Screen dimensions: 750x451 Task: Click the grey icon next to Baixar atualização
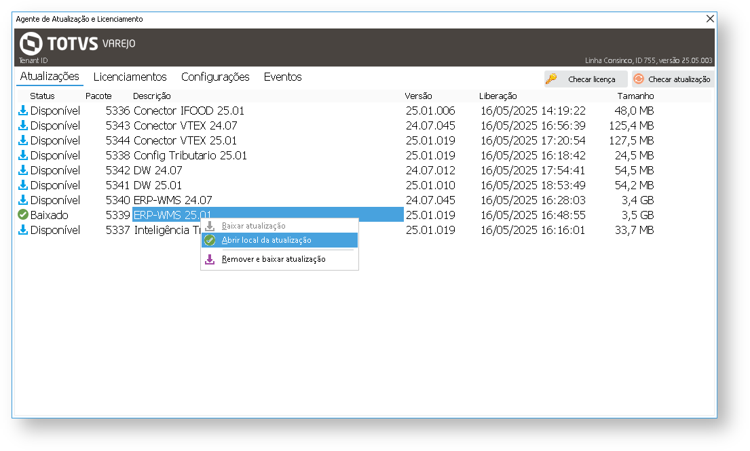(x=210, y=226)
